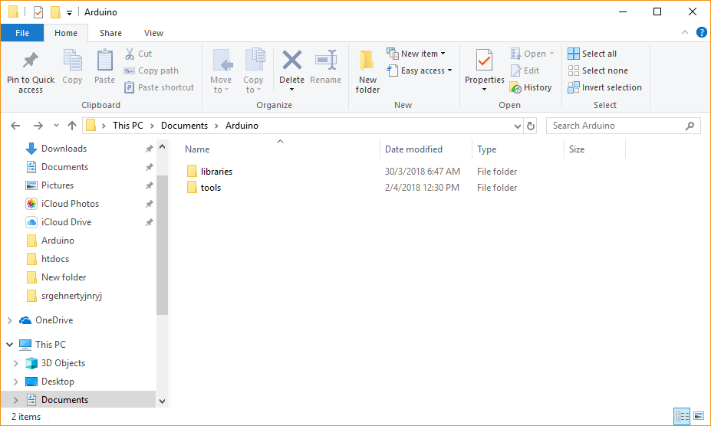Click the Edit ribbon button
The image size is (711, 426).
click(x=525, y=70)
